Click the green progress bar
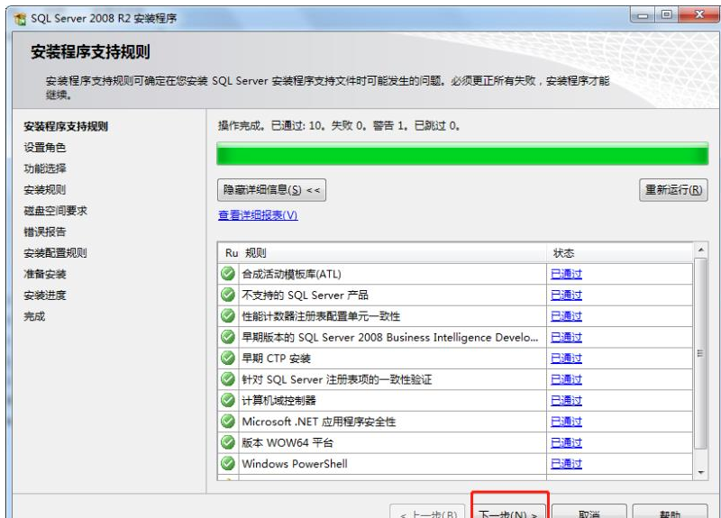 pos(462,153)
